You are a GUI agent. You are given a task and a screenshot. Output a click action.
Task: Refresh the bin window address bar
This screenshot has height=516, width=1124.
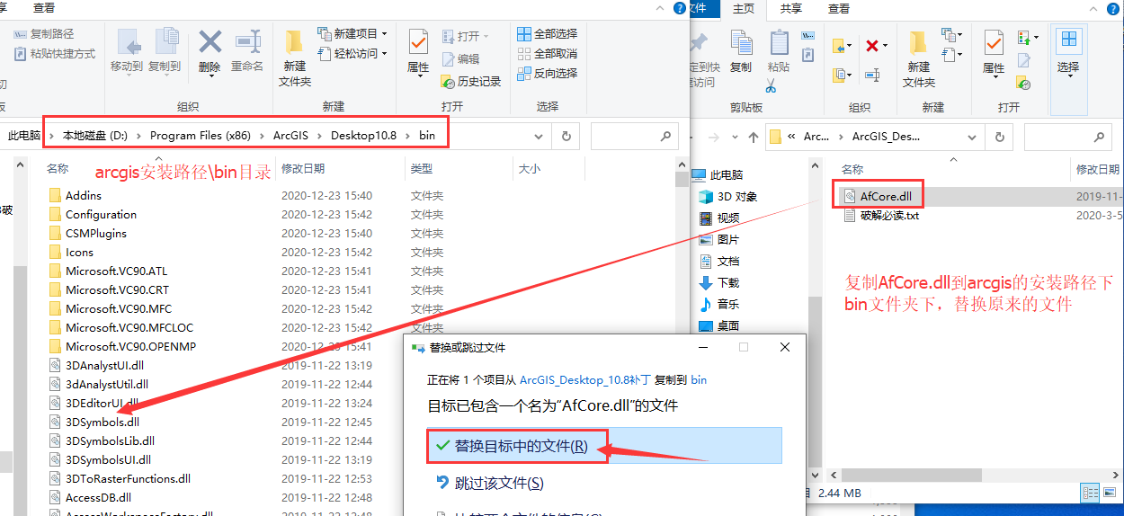(x=566, y=137)
